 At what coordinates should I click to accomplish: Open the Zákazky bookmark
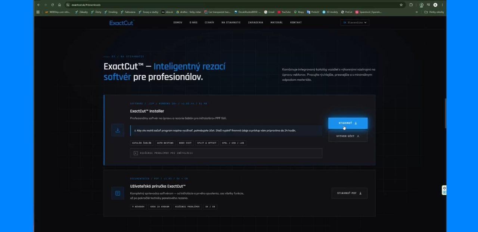click(x=81, y=12)
